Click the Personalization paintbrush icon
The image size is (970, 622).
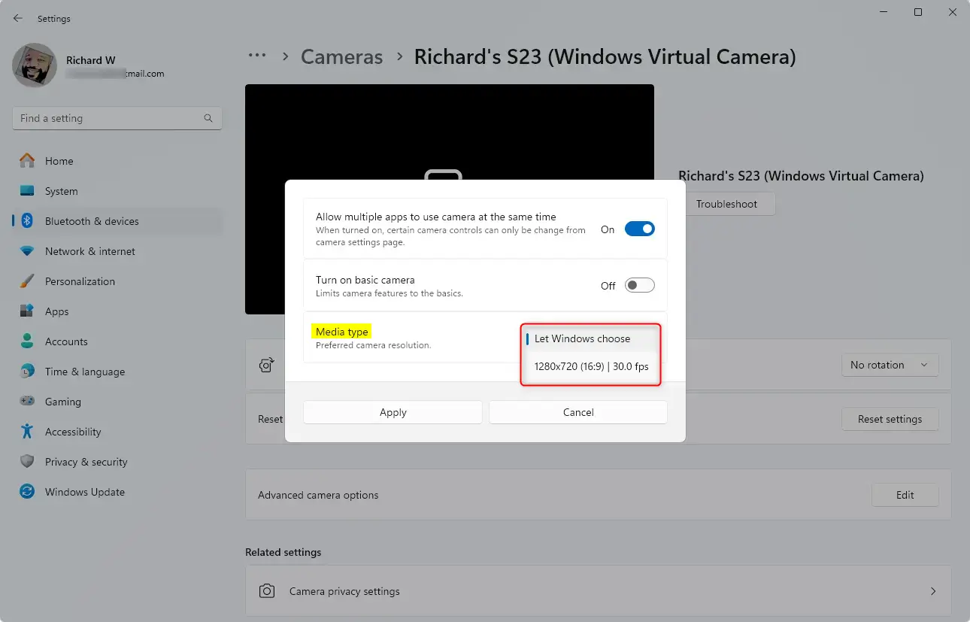[x=27, y=281]
